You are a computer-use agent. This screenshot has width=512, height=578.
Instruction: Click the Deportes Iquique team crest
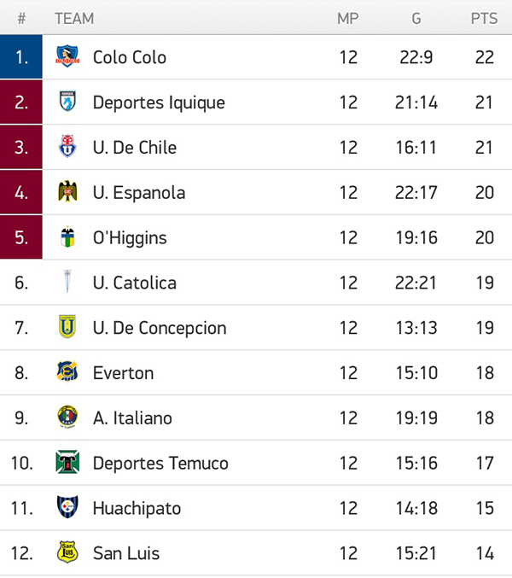67,102
